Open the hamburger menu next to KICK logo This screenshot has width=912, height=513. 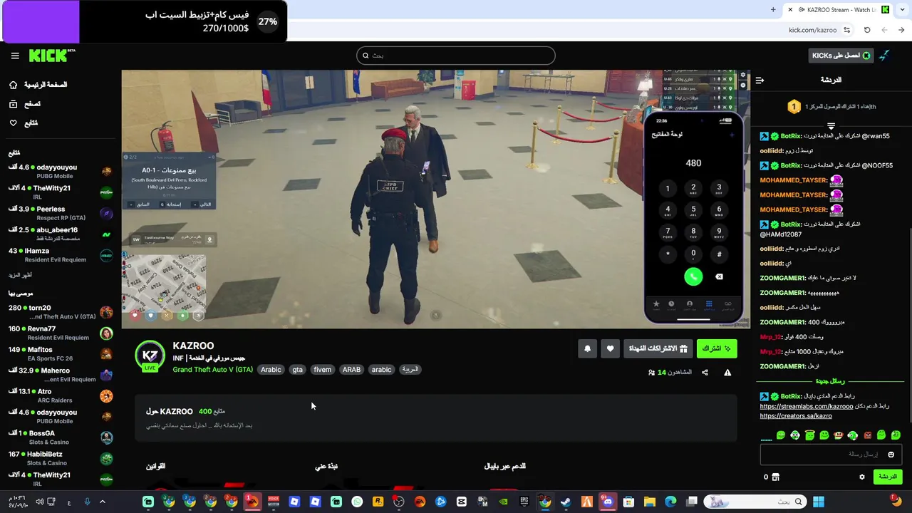(x=15, y=56)
